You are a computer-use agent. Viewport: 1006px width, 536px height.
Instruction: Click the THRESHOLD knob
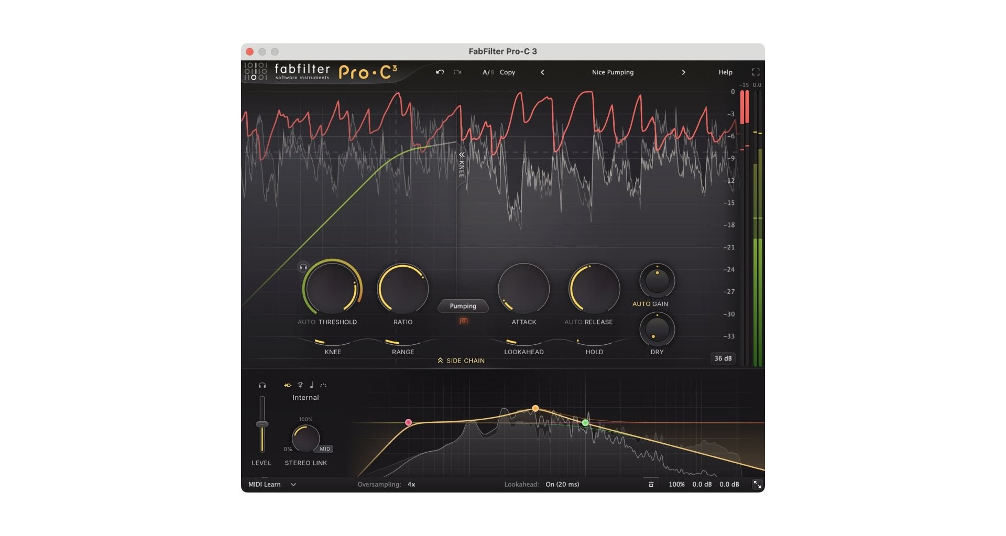click(x=332, y=288)
